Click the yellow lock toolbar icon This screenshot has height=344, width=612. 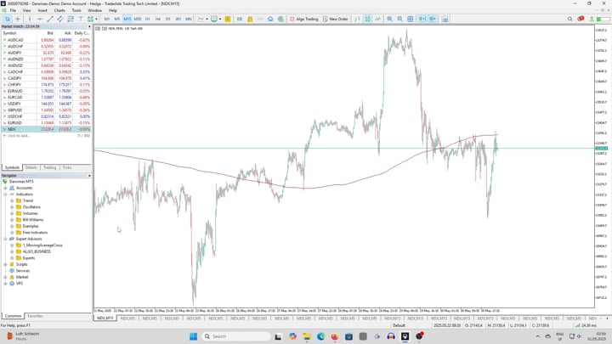coord(250,19)
